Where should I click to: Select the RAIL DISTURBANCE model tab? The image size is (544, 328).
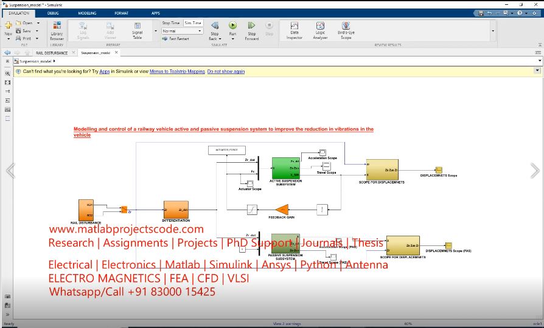pos(52,53)
